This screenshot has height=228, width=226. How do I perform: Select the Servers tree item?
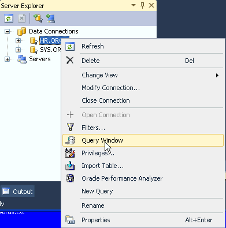pos(40,59)
